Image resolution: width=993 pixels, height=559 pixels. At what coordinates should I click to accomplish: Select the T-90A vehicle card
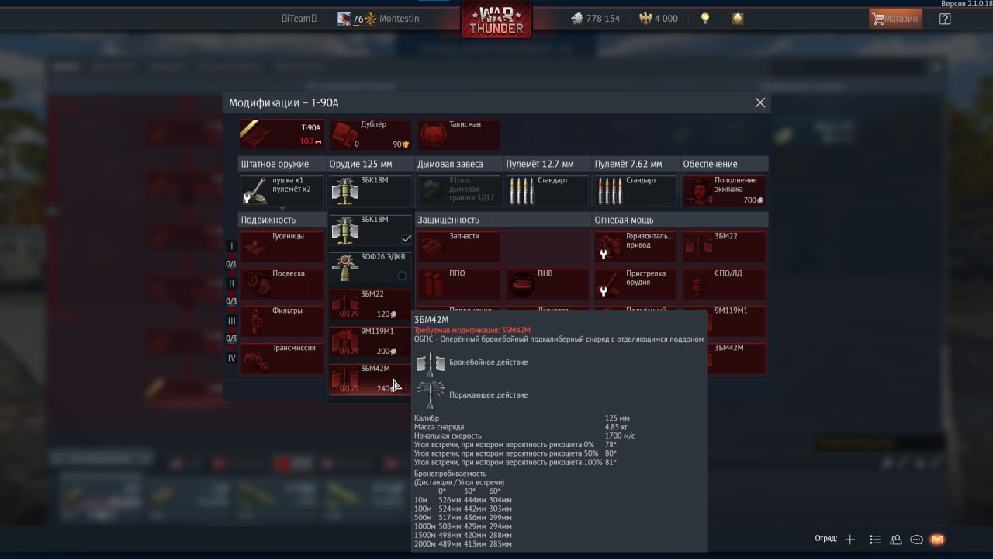pyautogui.click(x=281, y=134)
